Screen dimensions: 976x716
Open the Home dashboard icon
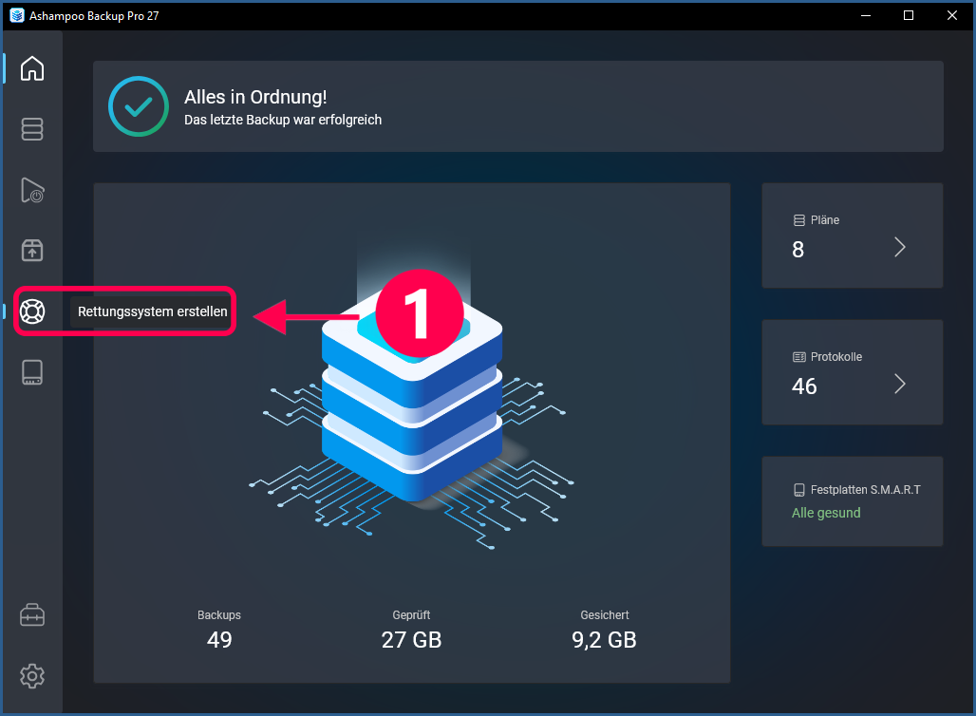tap(32, 68)
